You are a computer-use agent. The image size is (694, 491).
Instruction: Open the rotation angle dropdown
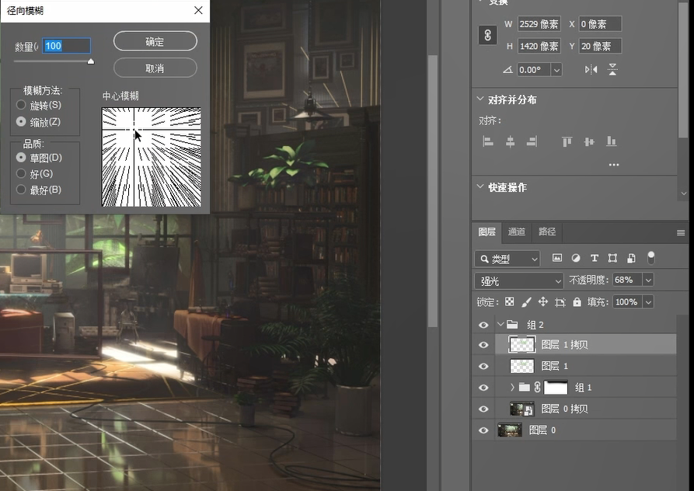556,70
